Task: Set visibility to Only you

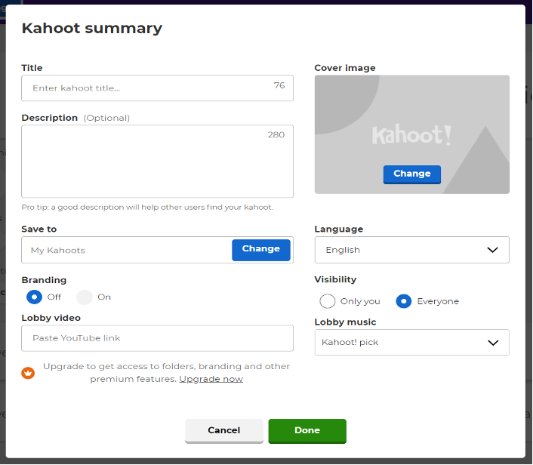Action: pos(328,301)
